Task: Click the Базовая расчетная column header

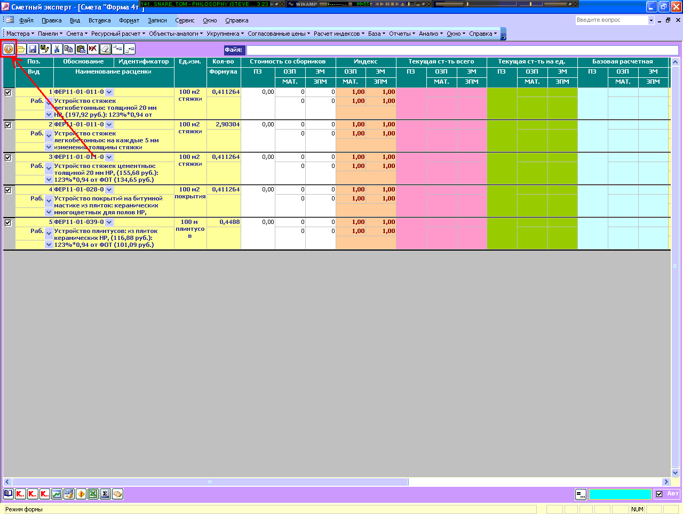Action: click(623, 62)
